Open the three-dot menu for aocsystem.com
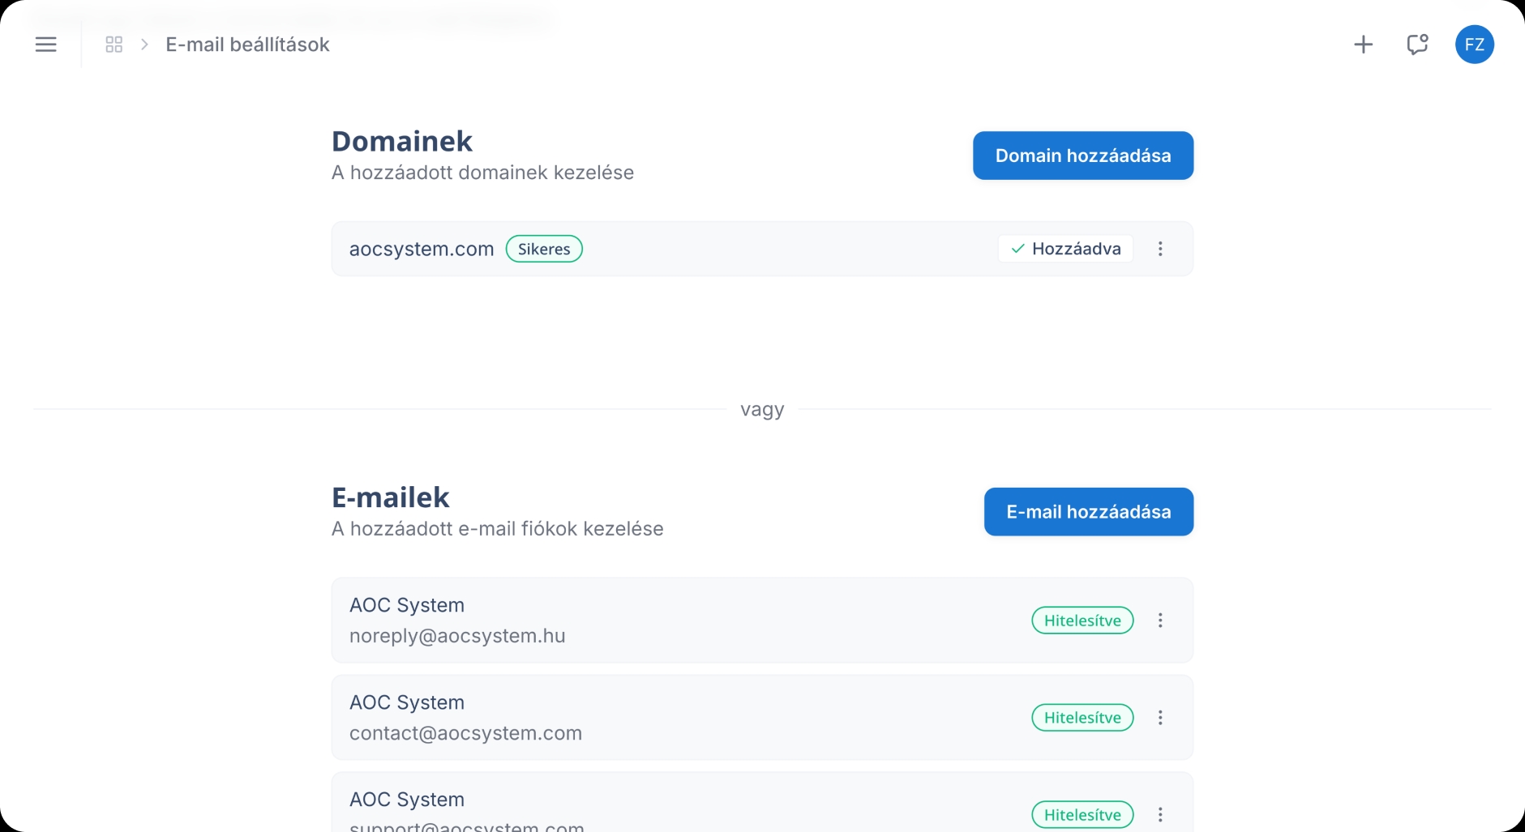The width and height of the screenshot is (1525, 832). point(1161,249)
